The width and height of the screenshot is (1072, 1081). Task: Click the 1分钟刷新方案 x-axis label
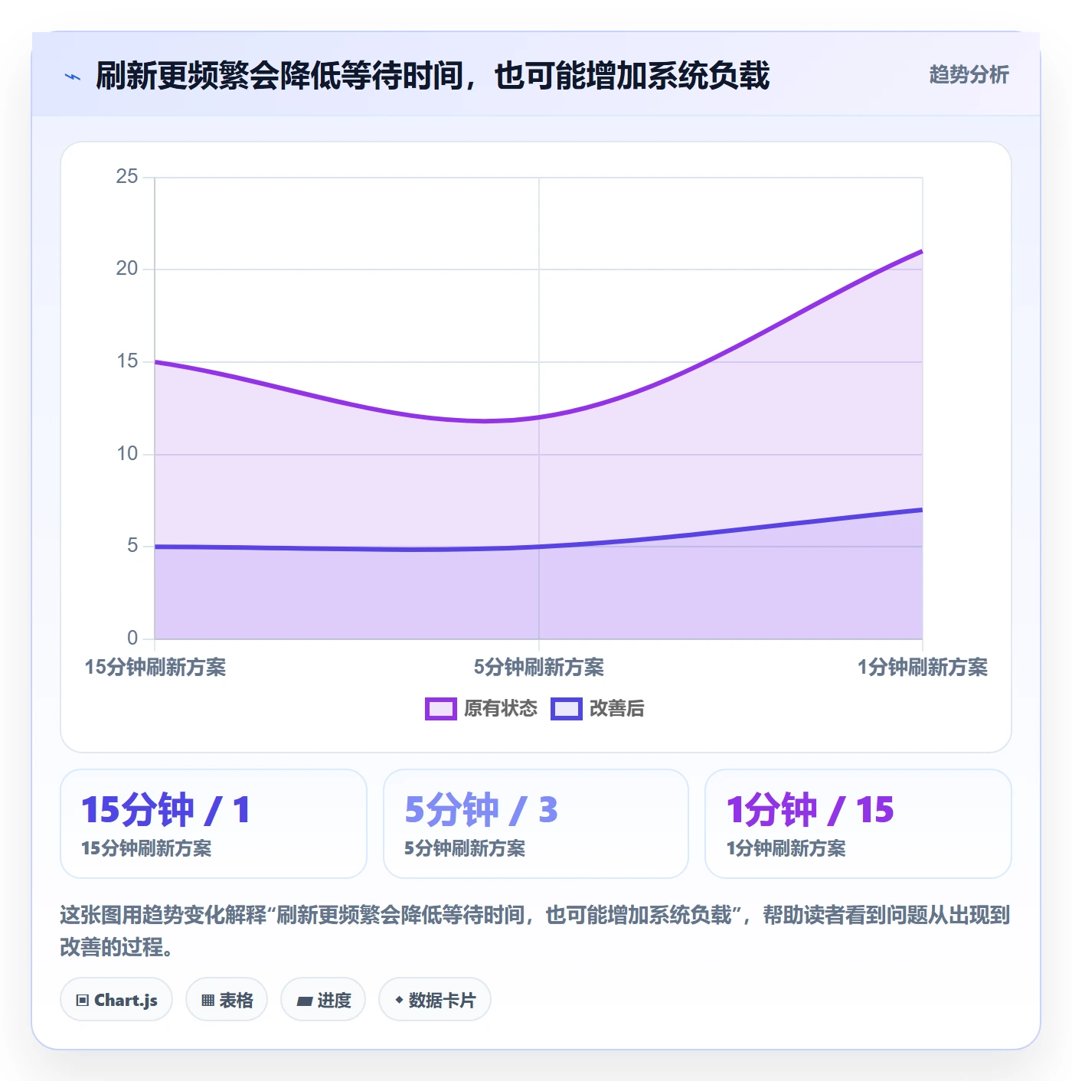click(x=923, y=668)
